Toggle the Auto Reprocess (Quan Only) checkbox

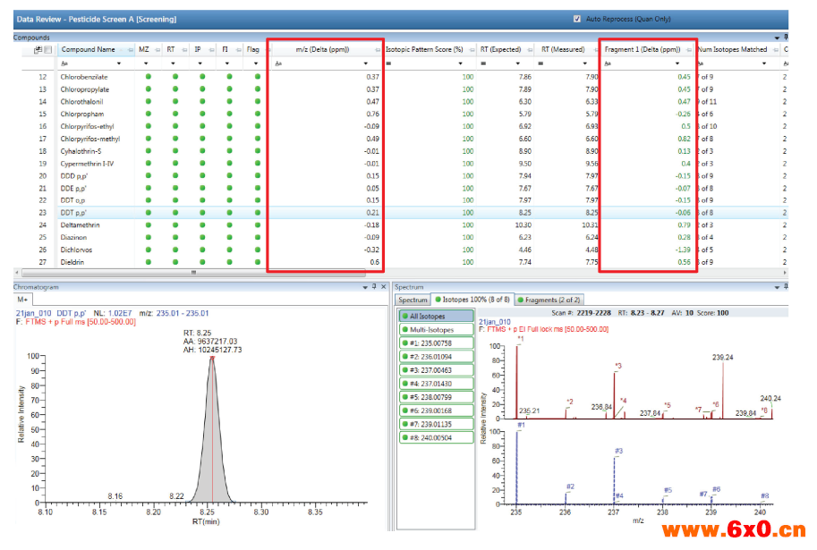[x=577, y=19]
